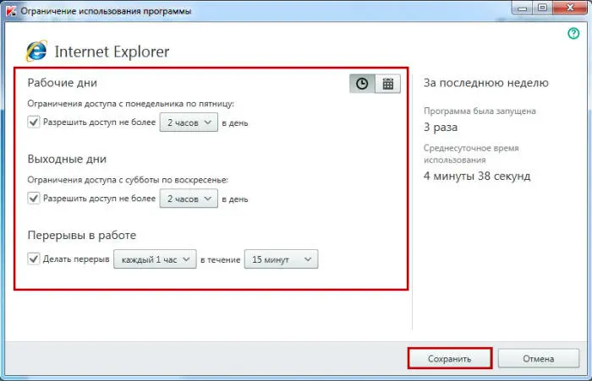Open the green help question icon
Image resolution: width=592 pixels, height=381 pixels.
(573, 33)
